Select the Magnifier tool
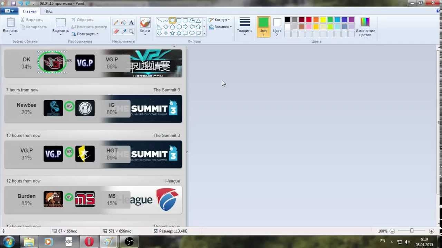 click(x=131, y=31)
